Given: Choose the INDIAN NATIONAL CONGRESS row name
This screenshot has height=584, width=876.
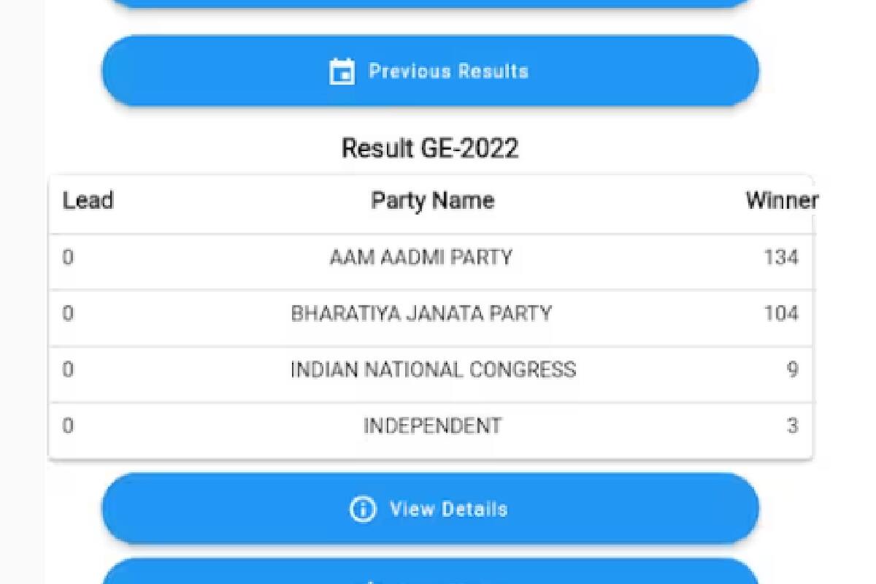Looking at the screenshot, I should coord(433,370).
